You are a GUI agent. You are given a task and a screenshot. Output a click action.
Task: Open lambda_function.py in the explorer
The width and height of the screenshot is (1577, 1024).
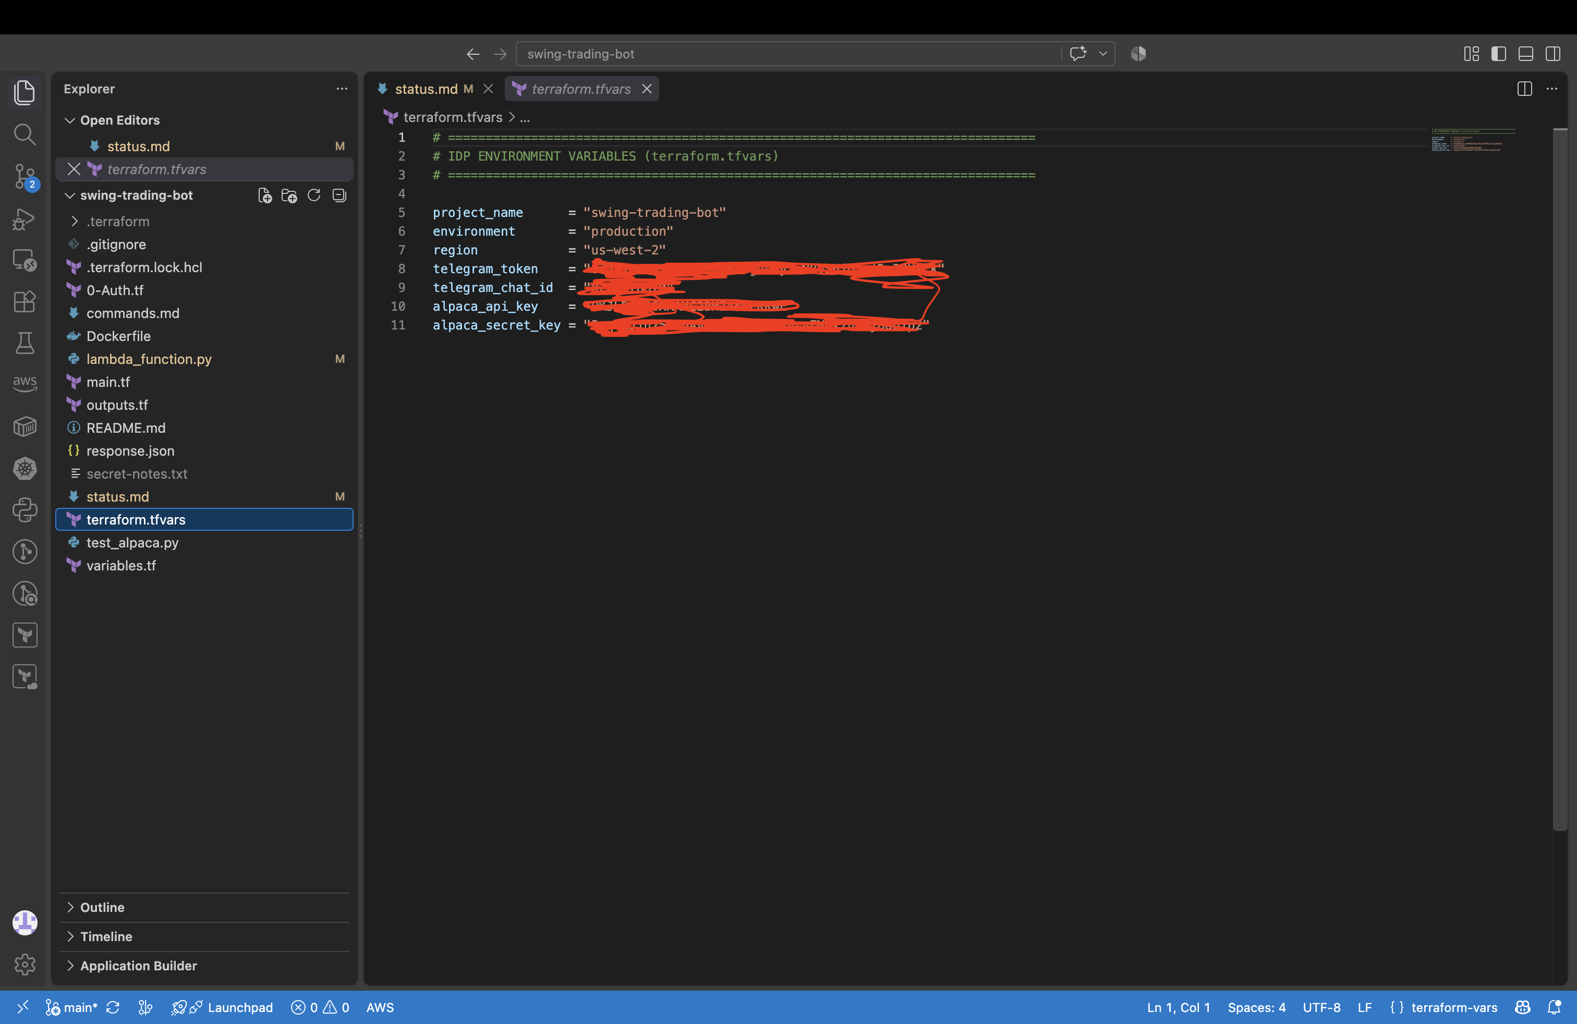point(204,359)
